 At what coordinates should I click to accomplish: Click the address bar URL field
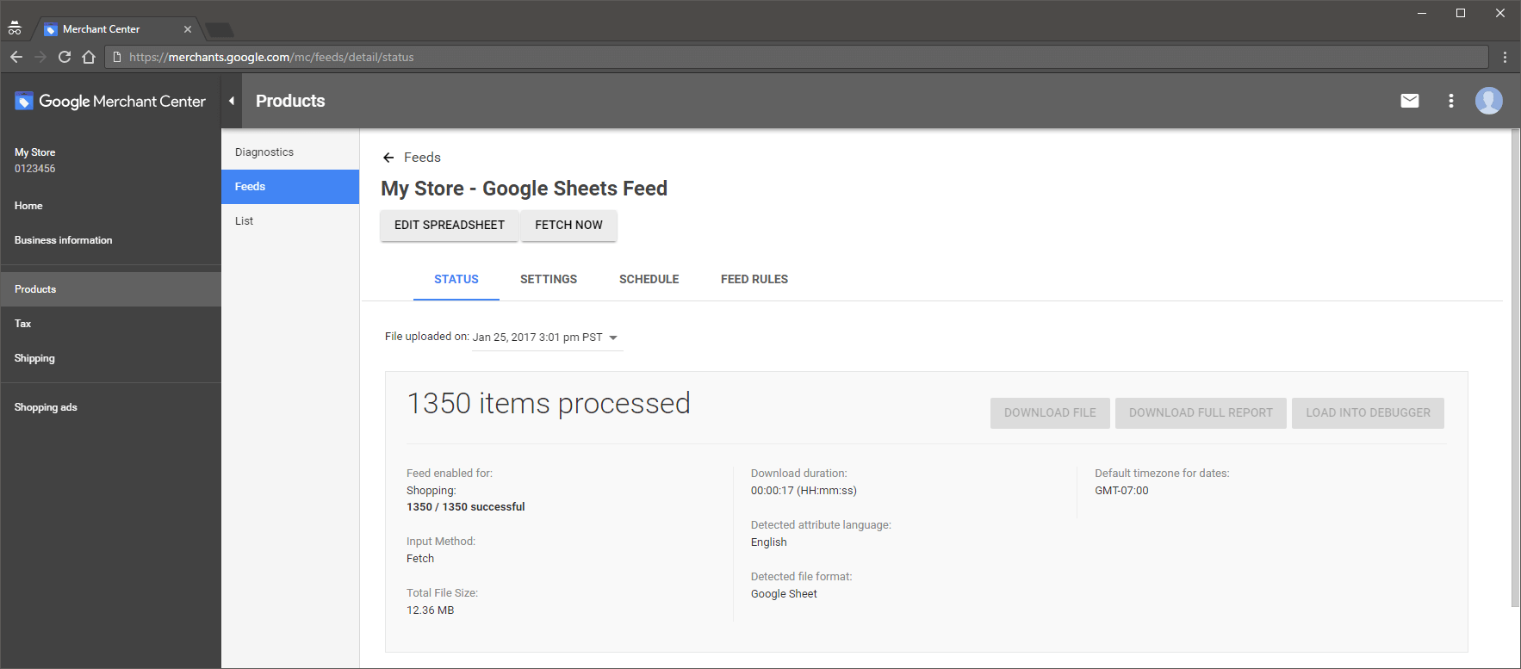797,57
